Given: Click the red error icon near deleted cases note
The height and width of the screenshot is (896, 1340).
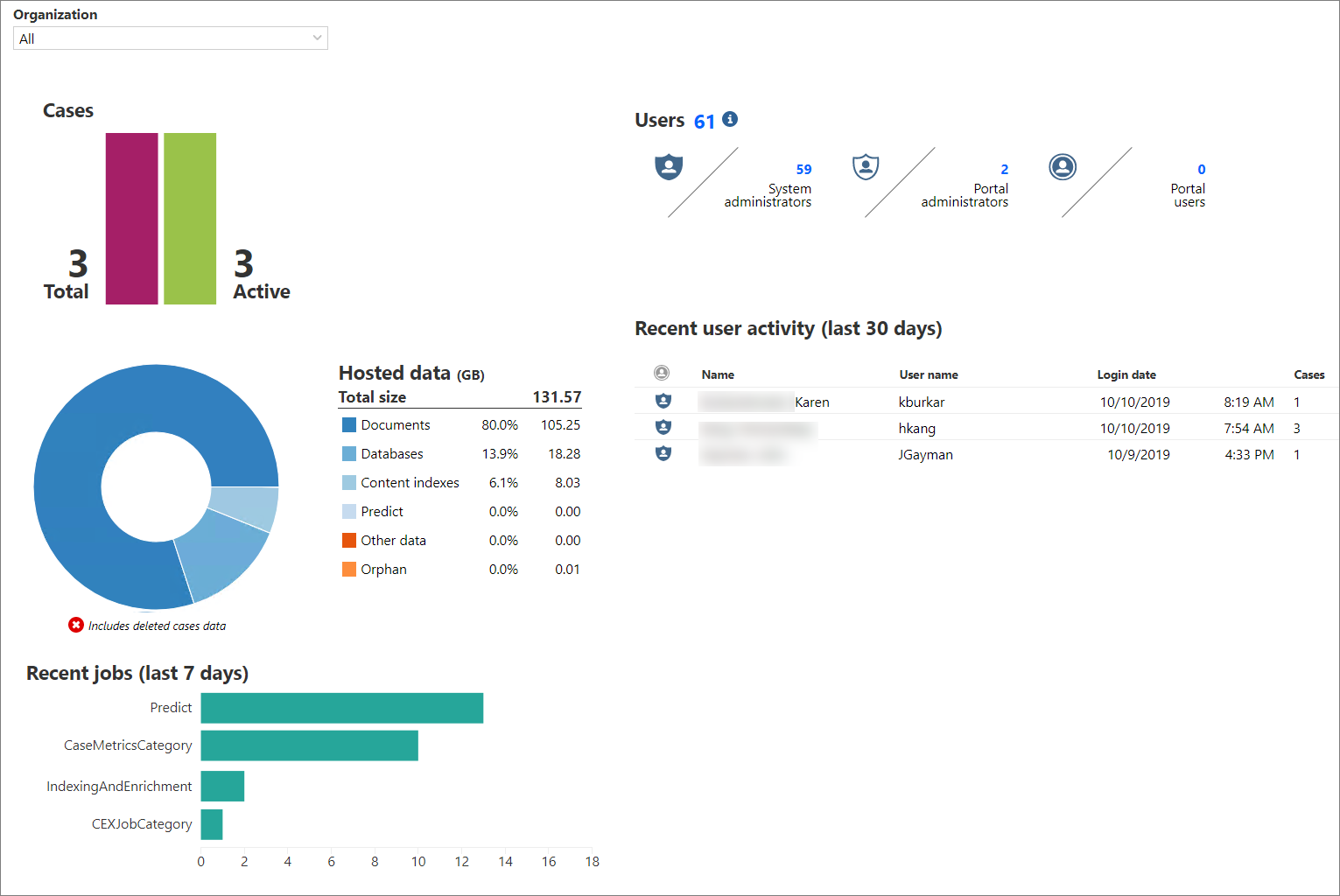Looking at the screenshot, I should tap(76, 625).
